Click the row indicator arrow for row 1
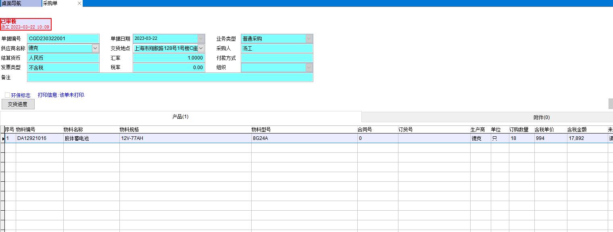 point(3,138)
